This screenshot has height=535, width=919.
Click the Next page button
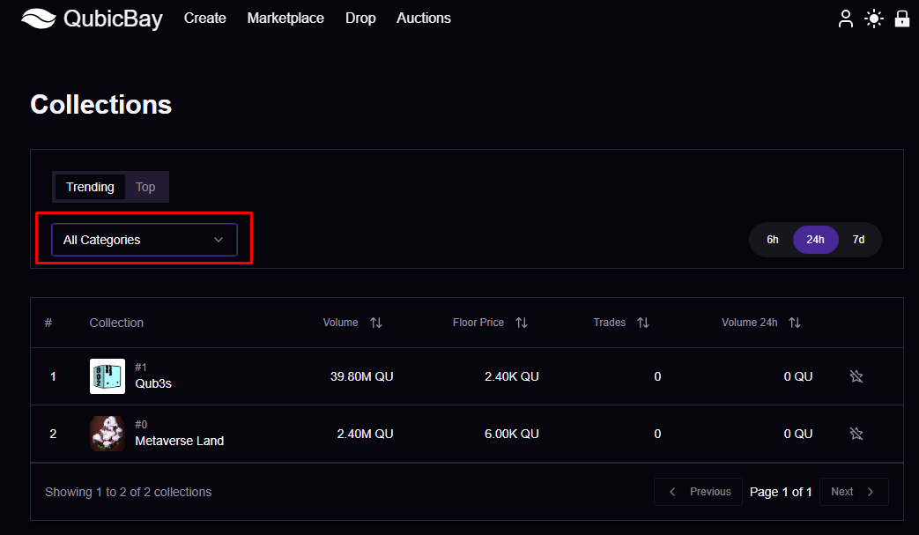(853, 492)
